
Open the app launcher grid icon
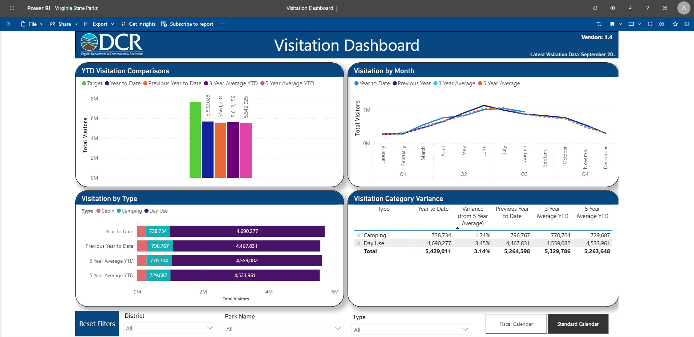12,8
